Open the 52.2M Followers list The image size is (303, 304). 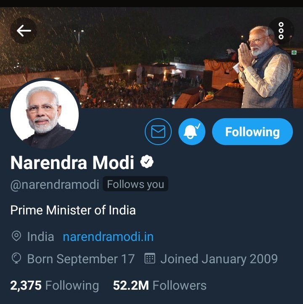160,285
